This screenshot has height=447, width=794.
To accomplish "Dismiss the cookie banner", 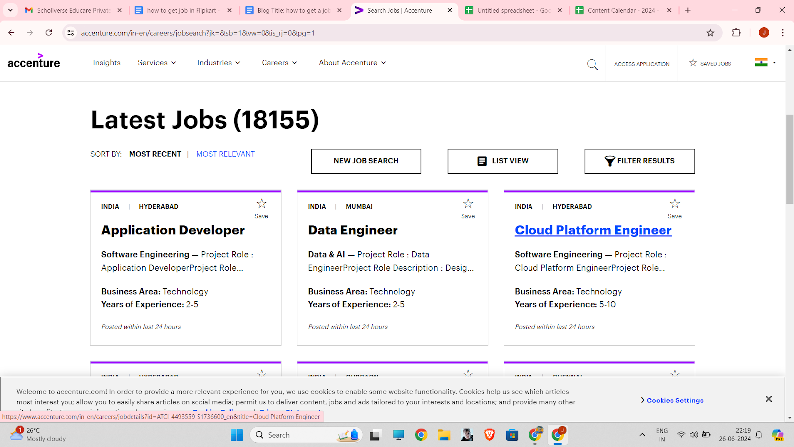I will (x=769, y=399).
